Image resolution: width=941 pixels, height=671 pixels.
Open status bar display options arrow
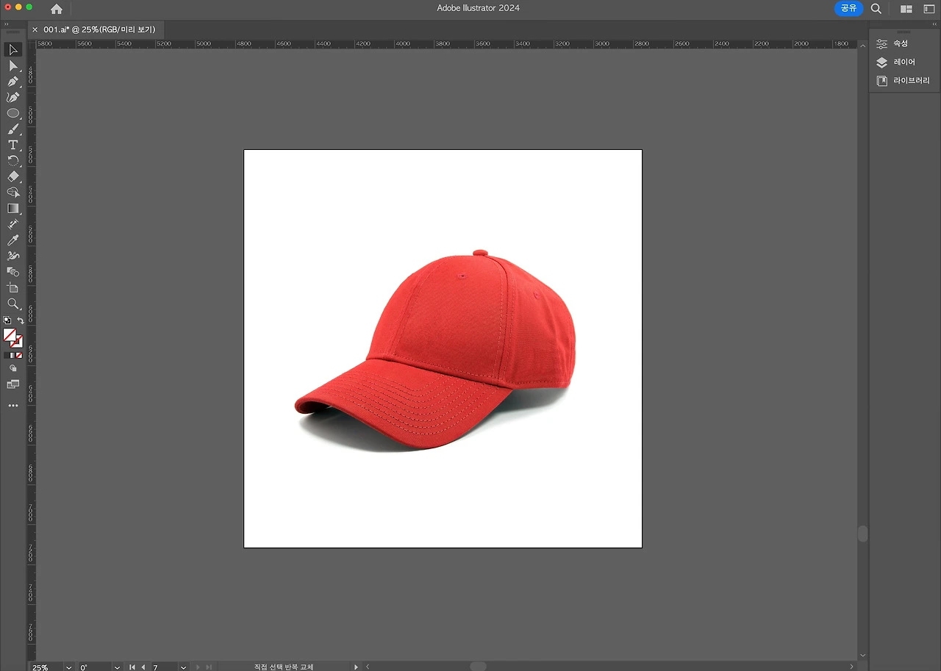[x=356, y=667]
